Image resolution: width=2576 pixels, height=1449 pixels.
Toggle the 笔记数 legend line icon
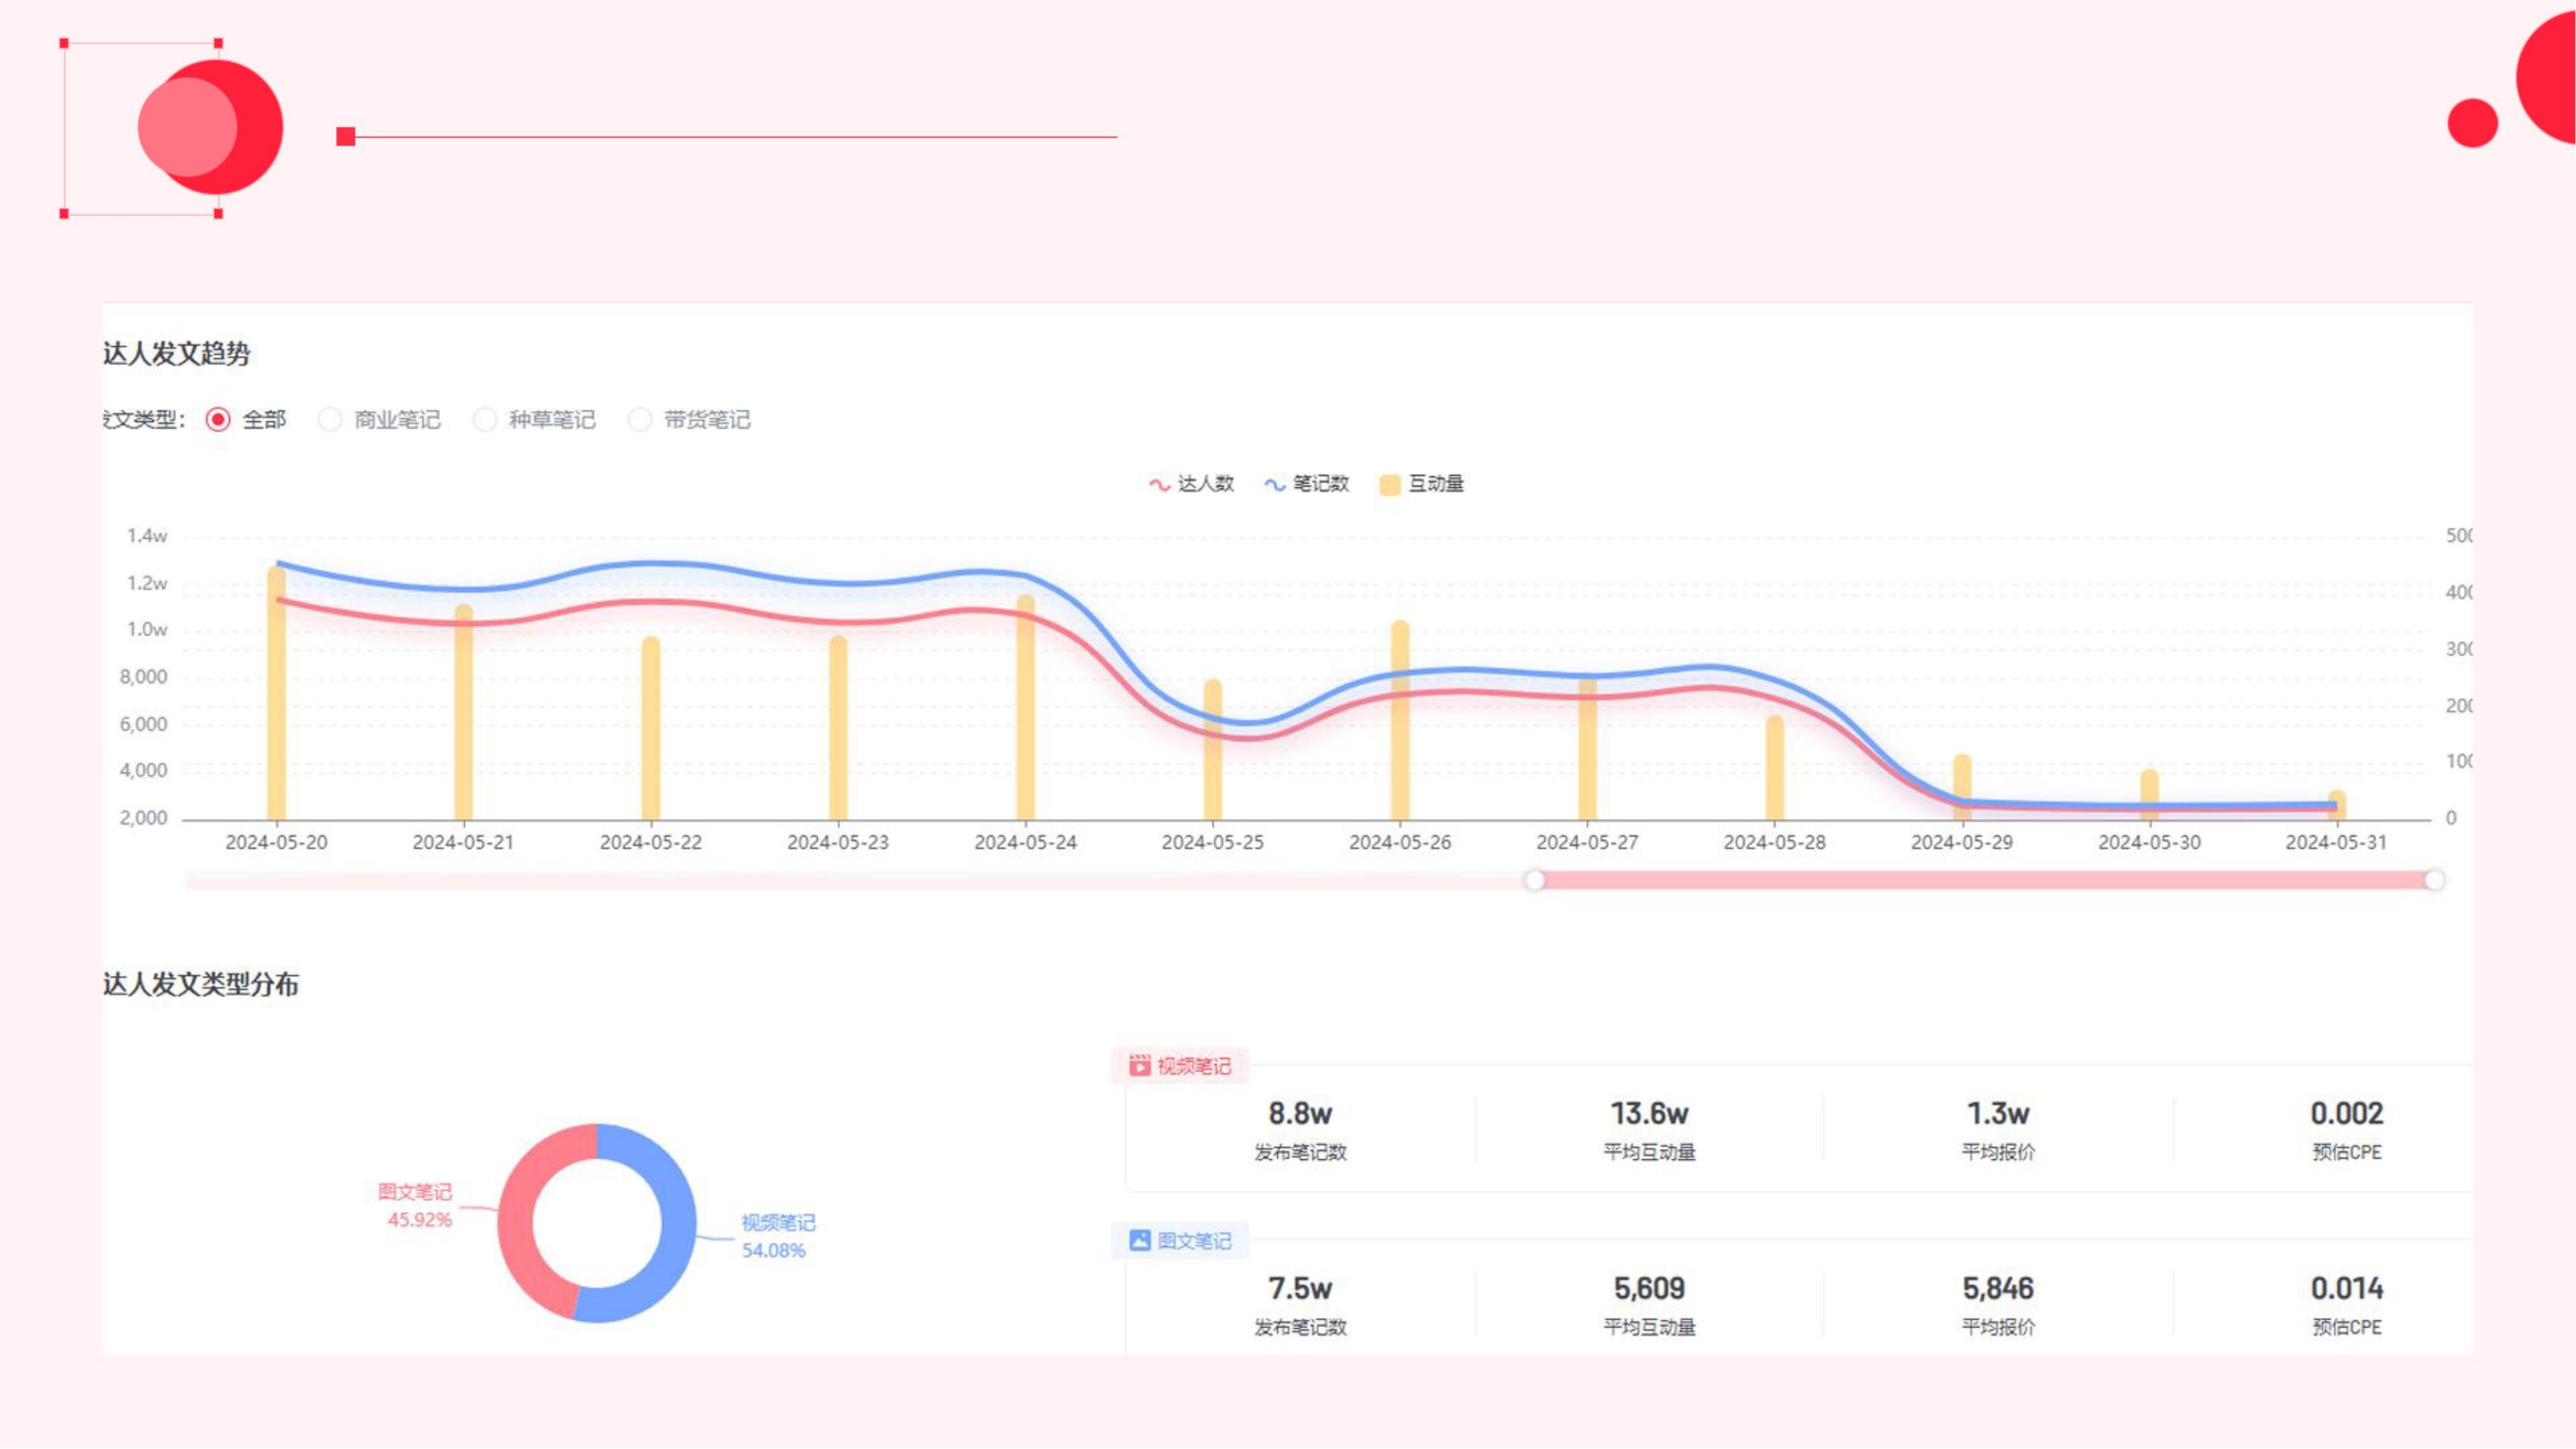(1274, 484)
